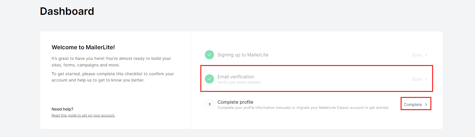This screenshot has height=137, width=475.
Task: Click the 'Welcome to MailerLite!' heading
Action: pyautogui.click(x=83, y=47)
